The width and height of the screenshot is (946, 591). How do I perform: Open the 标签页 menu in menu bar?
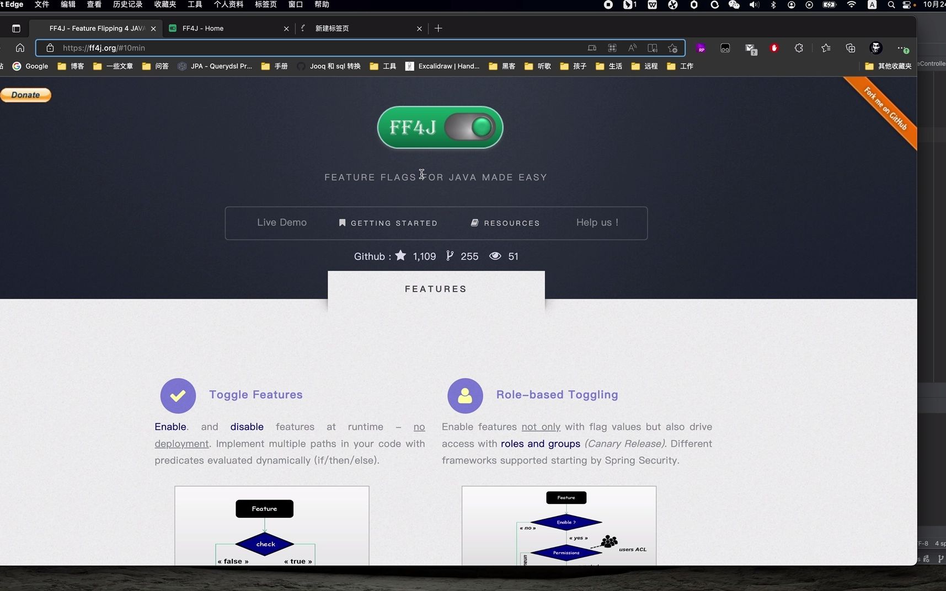265,4
